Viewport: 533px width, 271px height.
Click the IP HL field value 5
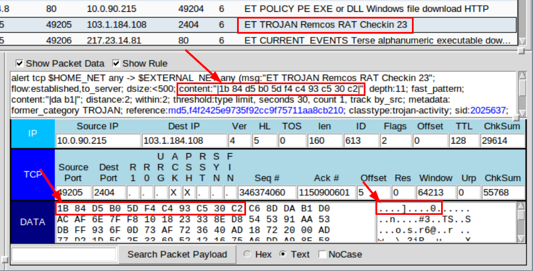(265, 141)
